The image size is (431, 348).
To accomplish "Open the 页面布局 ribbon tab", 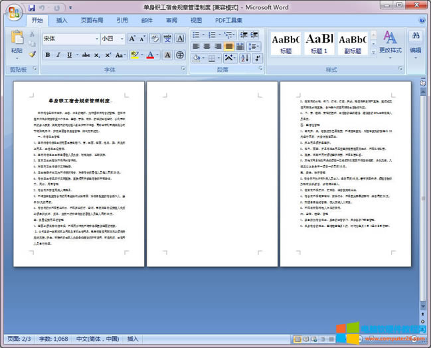I will pyautogui.click(x=92, y=21).
